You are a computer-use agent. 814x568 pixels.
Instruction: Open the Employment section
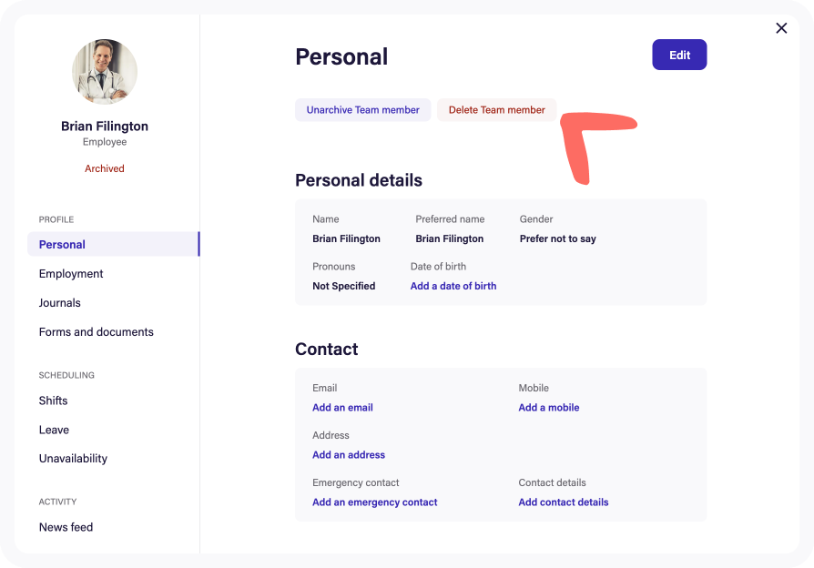(71, 273)
